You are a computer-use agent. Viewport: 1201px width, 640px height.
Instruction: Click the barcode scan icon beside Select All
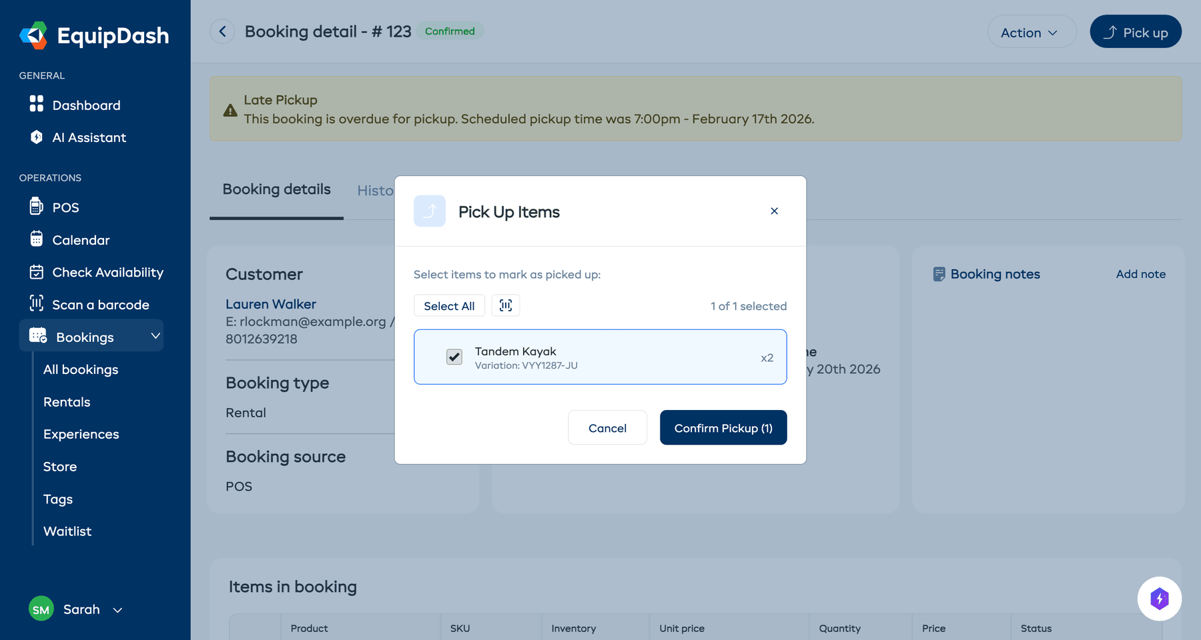[505, 305]
